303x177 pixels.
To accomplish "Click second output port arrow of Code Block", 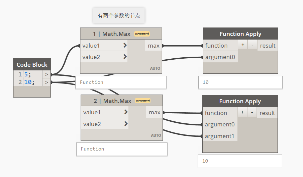I will 46,82.
